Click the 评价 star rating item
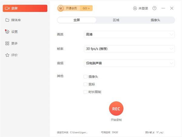Image resolution: width=182 pixels, height=137 pixels. point(14,55)
